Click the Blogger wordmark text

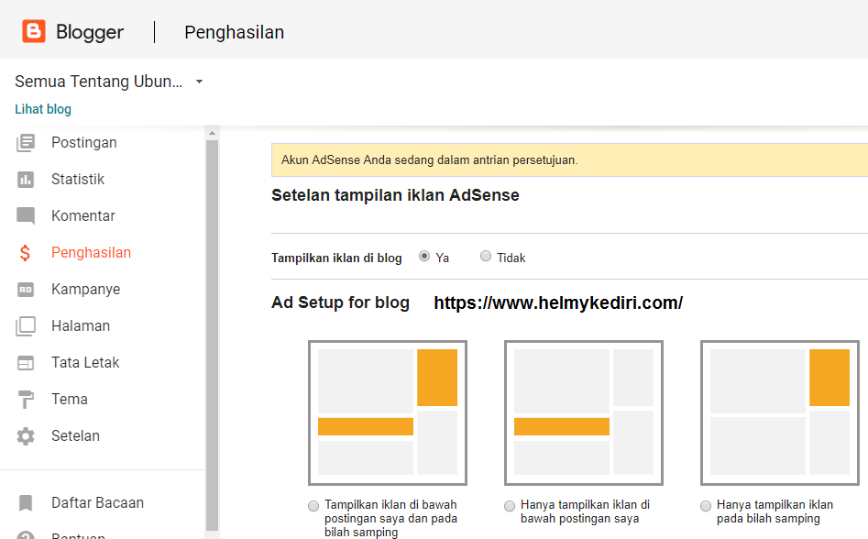click(x=90, y=32)
